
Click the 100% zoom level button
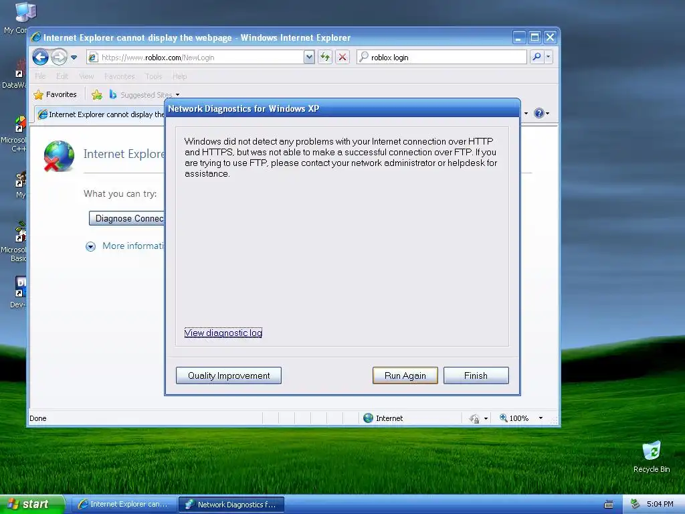tap(514, 418)
